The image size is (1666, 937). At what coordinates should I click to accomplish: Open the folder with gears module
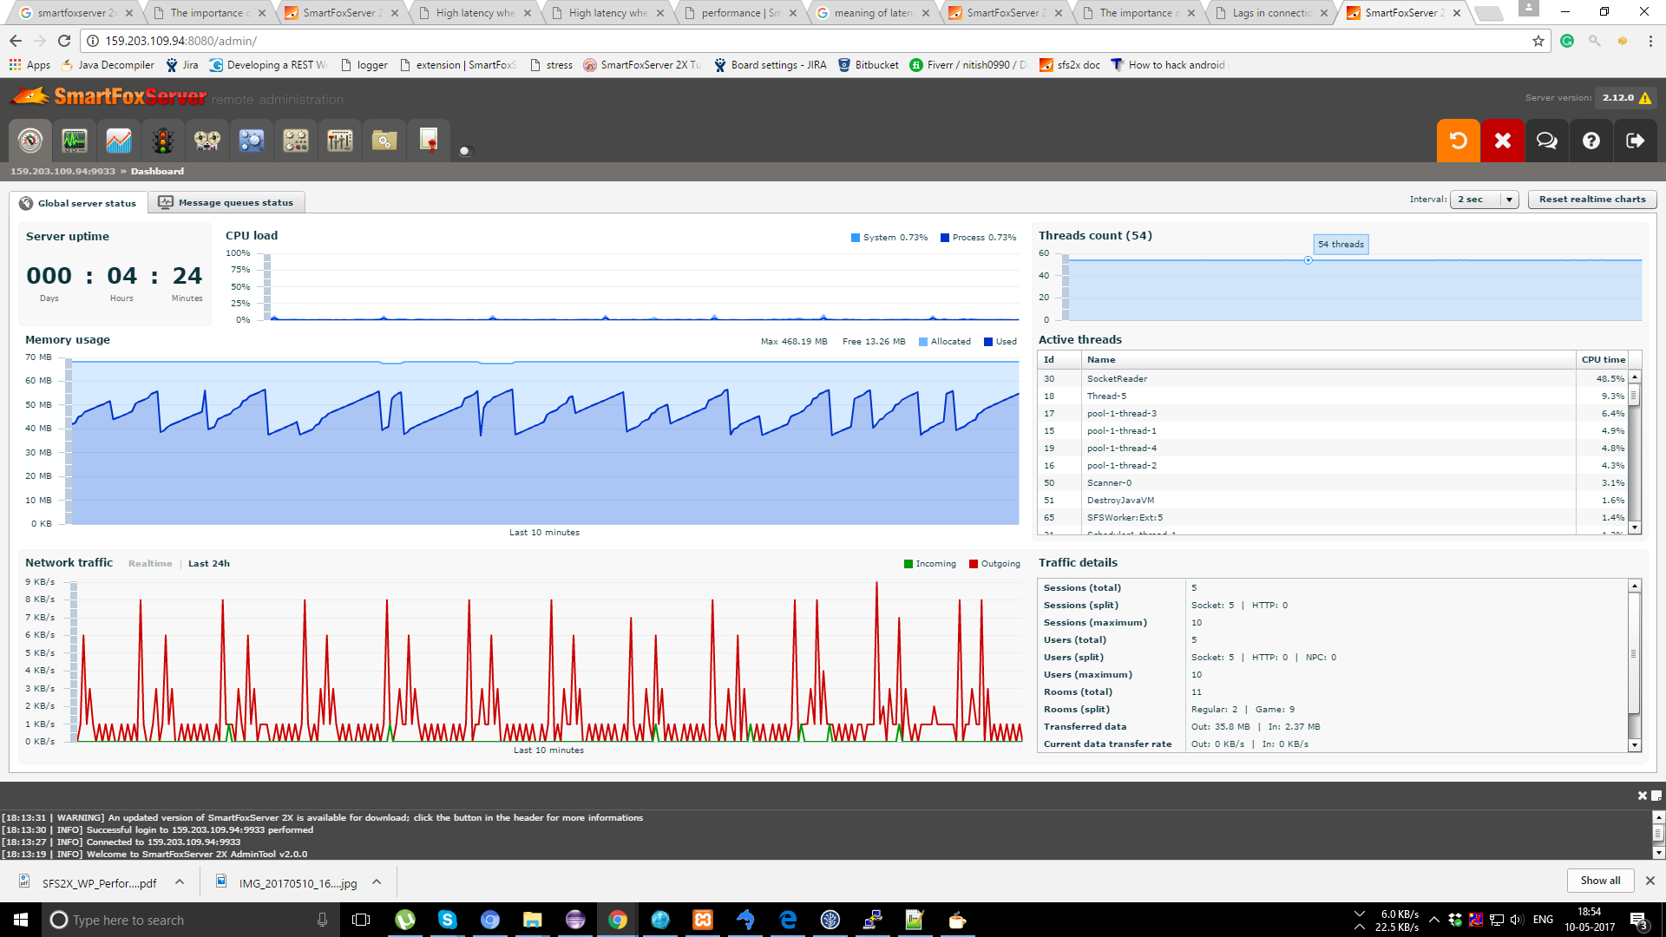pos(384,141)
